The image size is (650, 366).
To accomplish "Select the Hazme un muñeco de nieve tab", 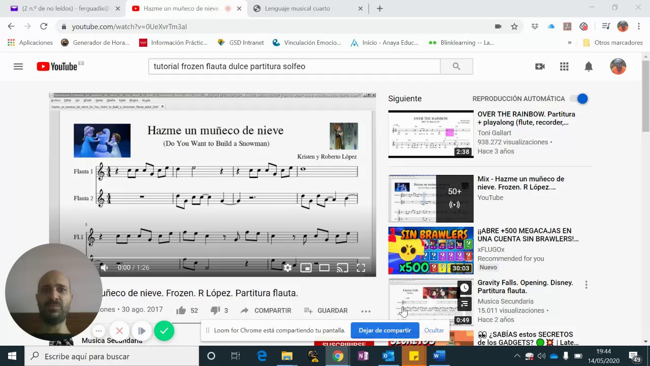I will pyautogui.click(x=187, y=8).
